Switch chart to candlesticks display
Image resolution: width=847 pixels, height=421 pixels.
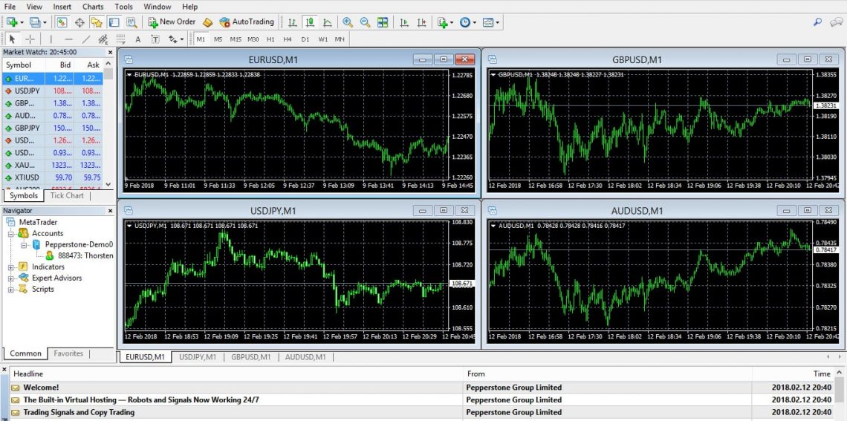pyautogui.click(x=310, y=22)
